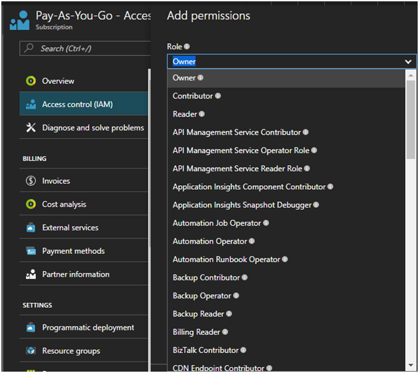The image size is (419, 373).
Task: Open Payment methods
Action: coord(83,251)
